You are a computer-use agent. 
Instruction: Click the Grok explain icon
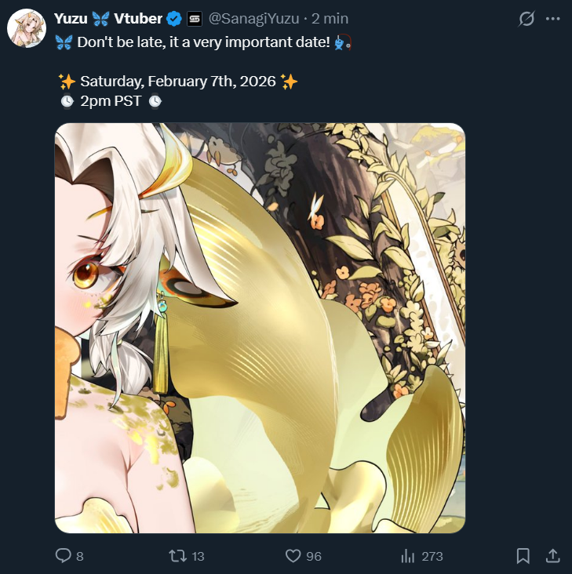coord(526,19)
